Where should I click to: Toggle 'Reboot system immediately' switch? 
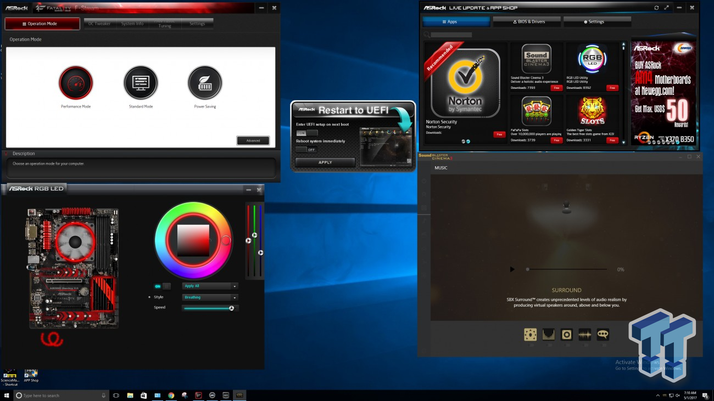306,150
